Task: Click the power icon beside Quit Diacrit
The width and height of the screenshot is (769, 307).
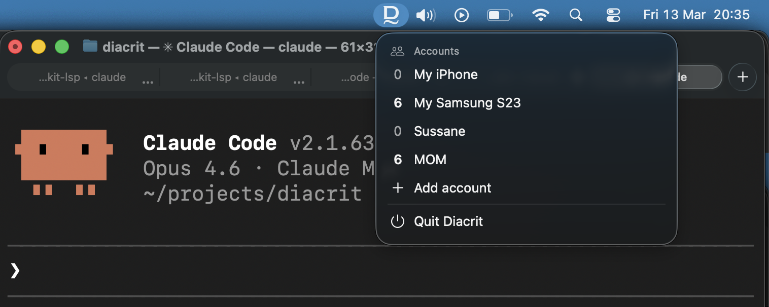Action: pos(398,221)
